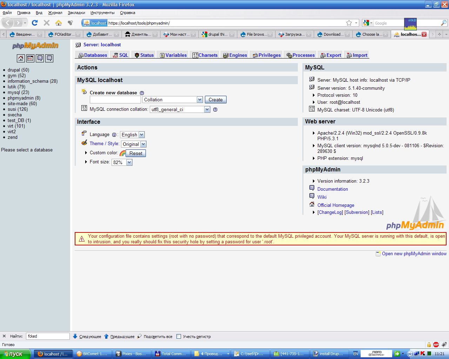This screenshot has height=359, width=449.
Task: Go to phpMyAdmin Home icon in sidebar
Action: [21, 58]
